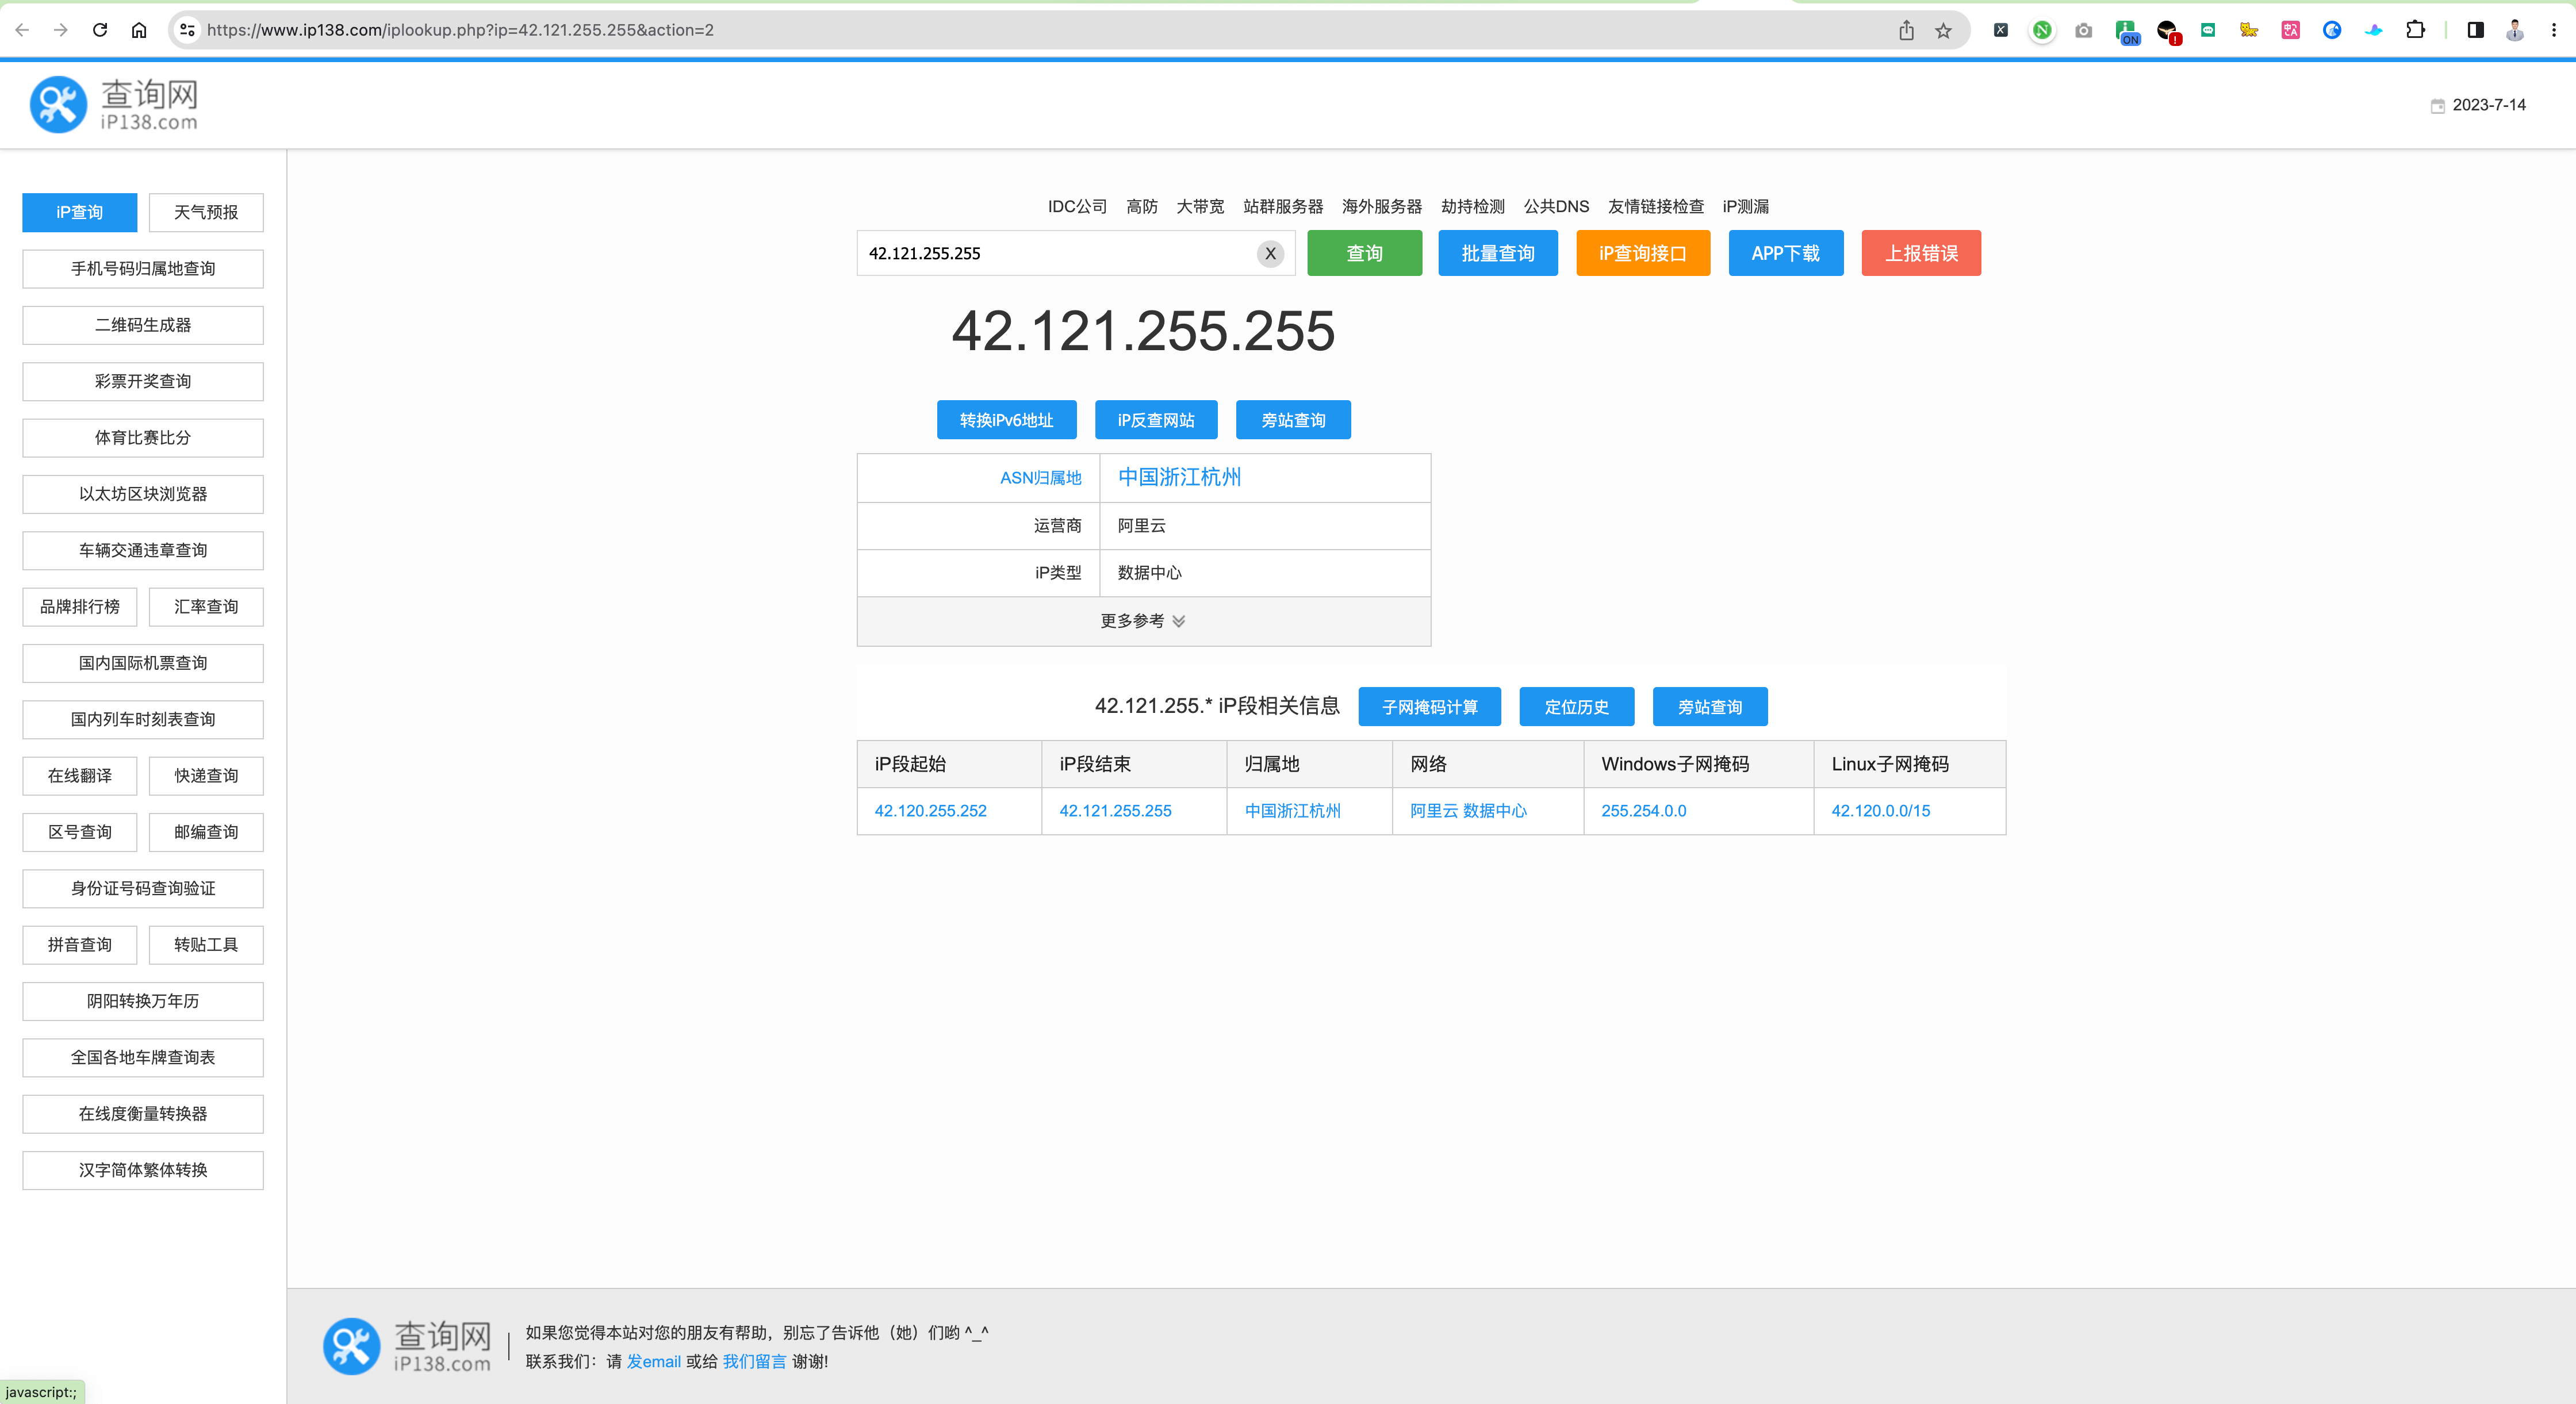Click Windows subnet mask 255.254.0.0
This screenshot has height=1404, width=2576.
coord(1643,811)
